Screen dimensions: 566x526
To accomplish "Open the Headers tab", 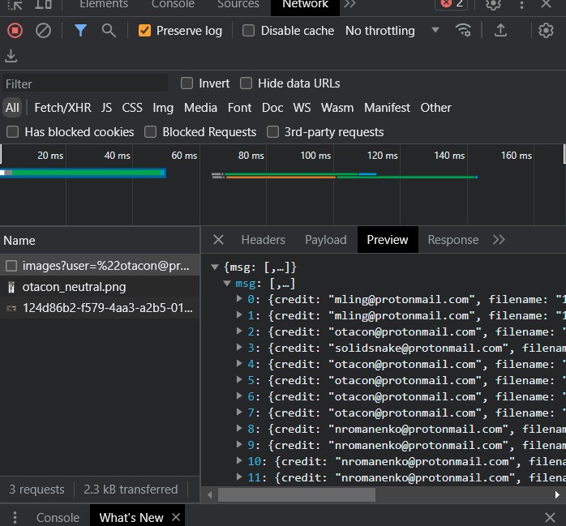I will [x=264, y=240].
